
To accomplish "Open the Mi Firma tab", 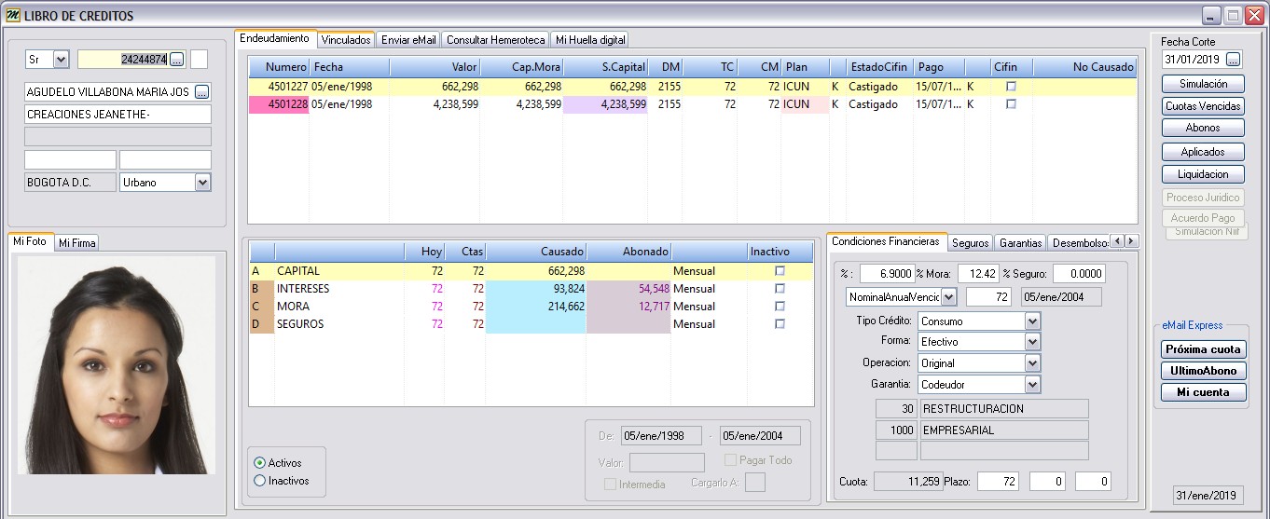I will 76,243.
